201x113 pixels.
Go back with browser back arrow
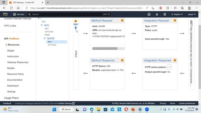[4, 8]
